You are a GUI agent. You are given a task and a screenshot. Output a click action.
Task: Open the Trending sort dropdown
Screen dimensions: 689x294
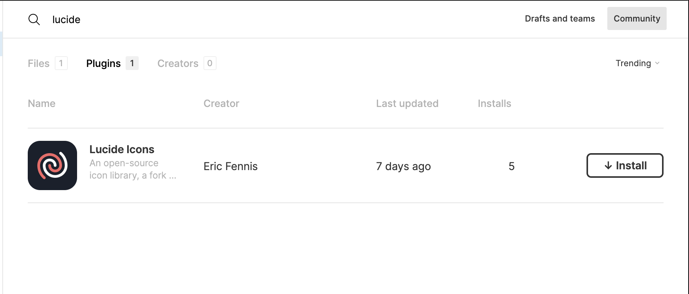(x=636, y=63)
